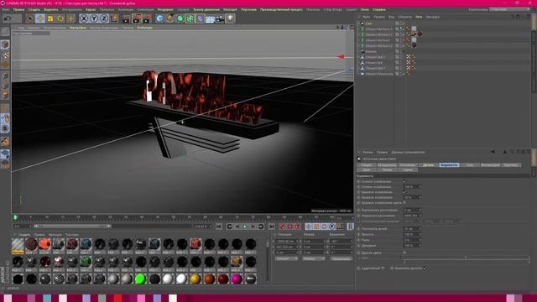Open Теги menu in Object Manager

pos(419,17)
